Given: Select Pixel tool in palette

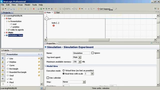Looking at the screenshot, I should click(11, 82).
